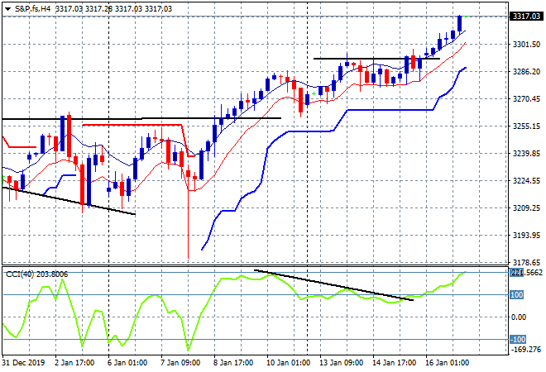Click the 7 Jan 09:00 time label
Viewport: 546px width, 372px height.
coord(180,363)
